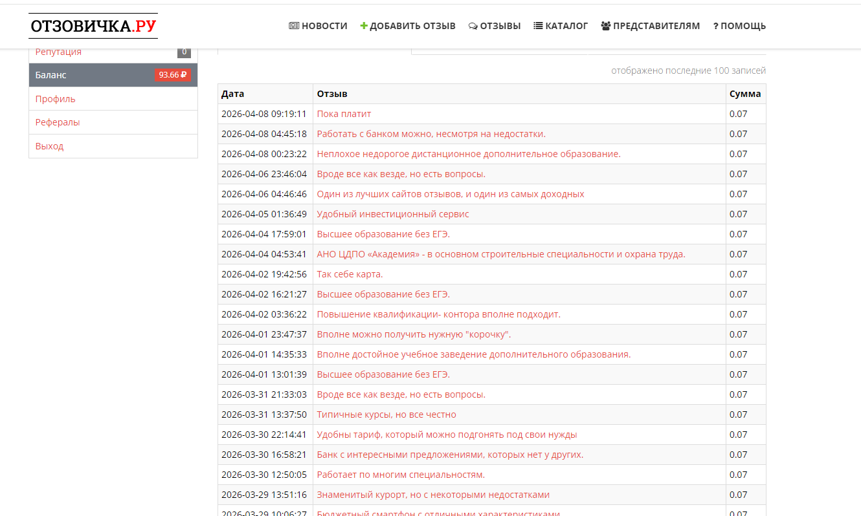Image resolution: width=861 pixels, height=516 pixels.
Task: Open review 'Неплохое недорогое дистанционное дополнительное образование.'
Action: point(469,154)
